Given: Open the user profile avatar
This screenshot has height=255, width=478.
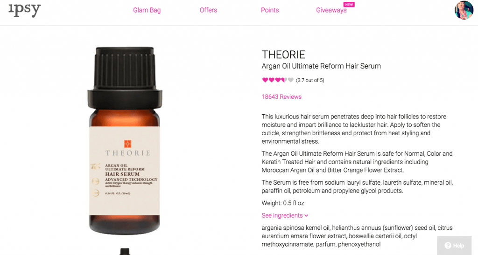Looking at the screenshot, I should (464, 10).
